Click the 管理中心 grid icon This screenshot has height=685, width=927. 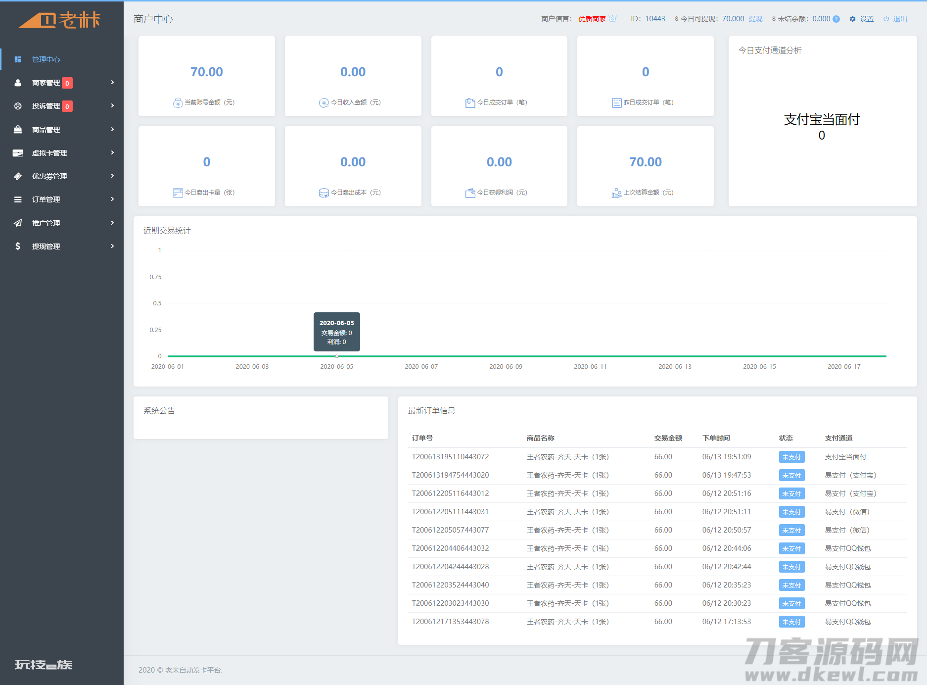[x=18, y=59]
